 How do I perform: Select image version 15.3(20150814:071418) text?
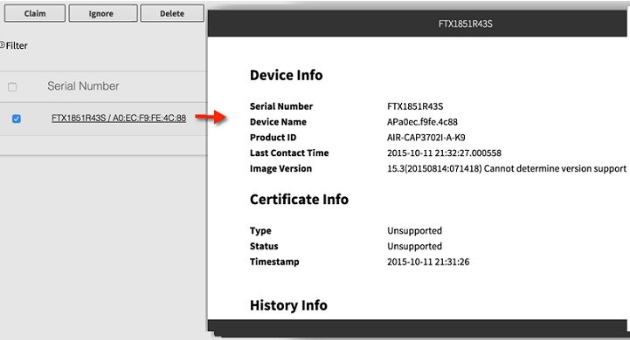pyautogui.click(x=434, y=169)
